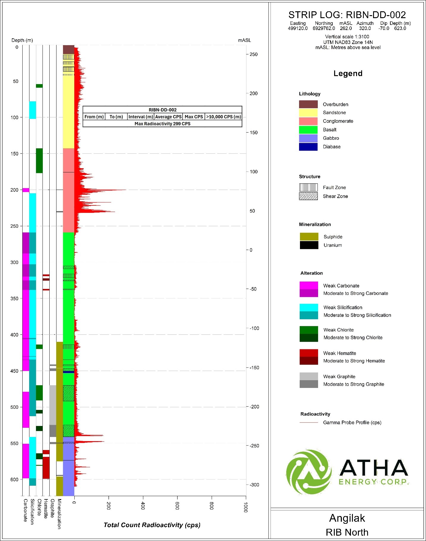Click the Moderate to Strong Silicification swatch
The height and width of the screenshot is (541, 426).
pos(309,315)
